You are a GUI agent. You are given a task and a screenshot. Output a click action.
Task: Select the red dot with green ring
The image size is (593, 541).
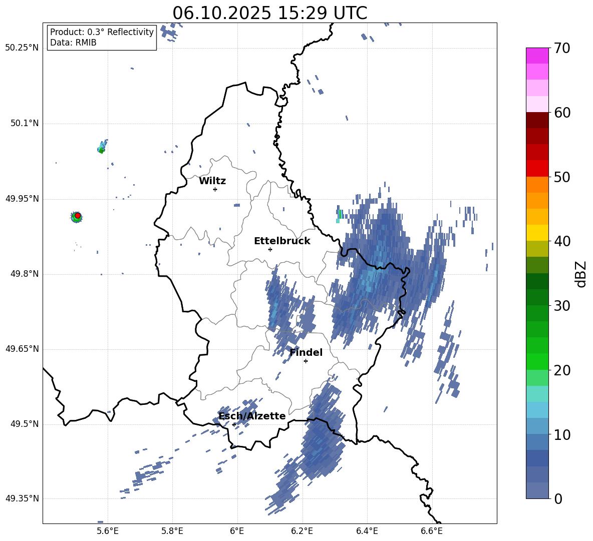tap(77, 216)
